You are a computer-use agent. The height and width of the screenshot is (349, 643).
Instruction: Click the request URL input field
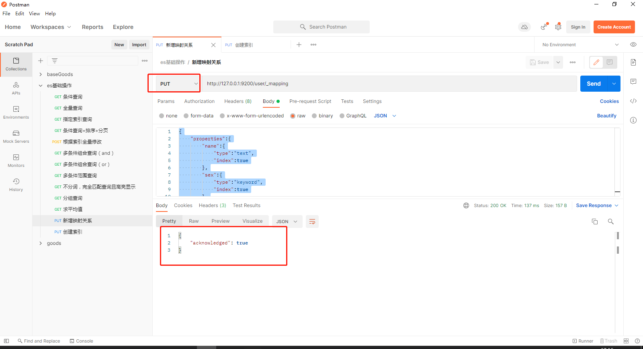click(389, 84)
